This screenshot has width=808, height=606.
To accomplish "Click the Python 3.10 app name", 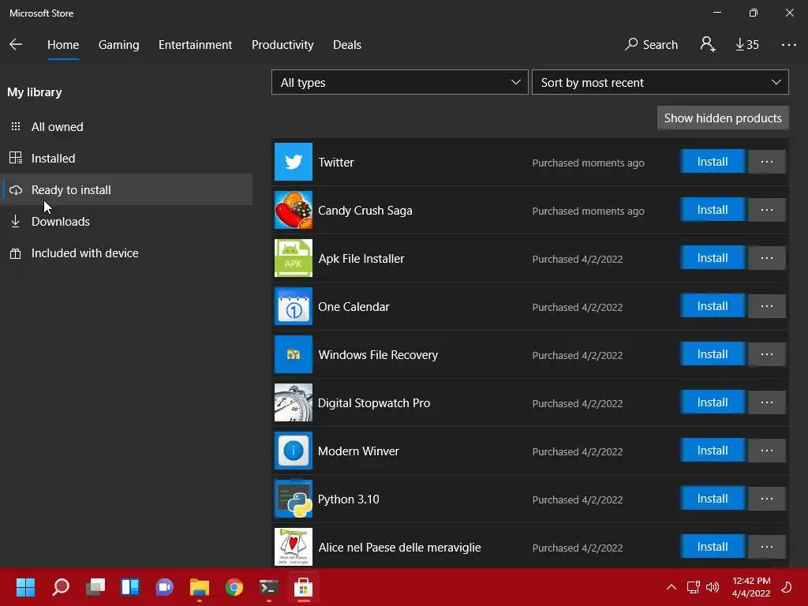I will point(348,499).
